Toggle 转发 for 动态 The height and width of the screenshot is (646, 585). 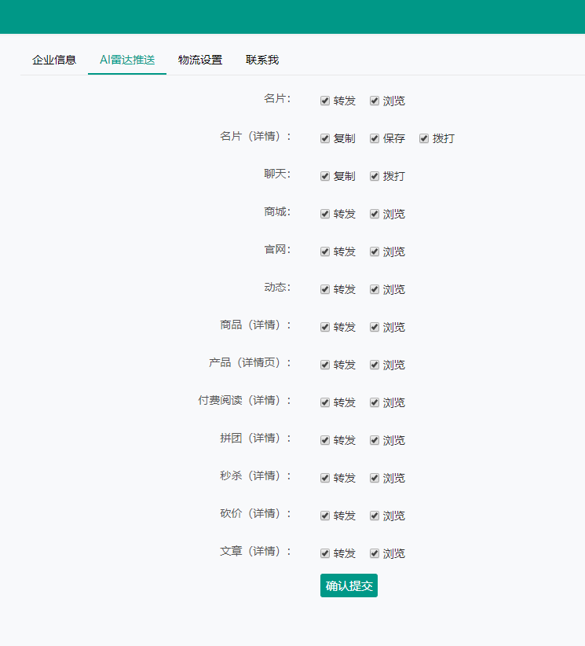[325, 289]
